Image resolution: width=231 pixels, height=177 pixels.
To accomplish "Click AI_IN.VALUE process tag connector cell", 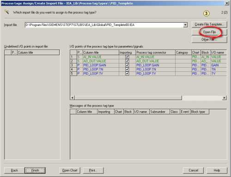I will coord(155,57).
